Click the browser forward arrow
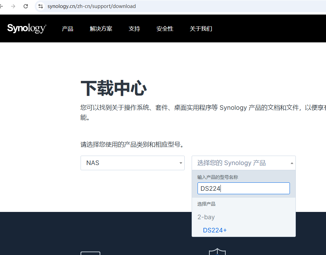 tap(13, 6)
